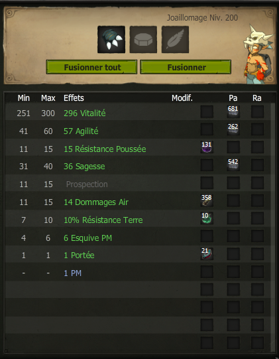Select the feather signature rune slot
Viewport: 279px width, 359px height.
coord(175,40)
